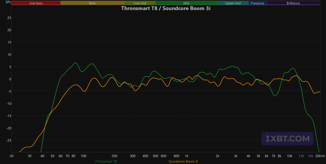Click the 800 Hz frequency tick label
326x164 pixels.
[177, 156]
